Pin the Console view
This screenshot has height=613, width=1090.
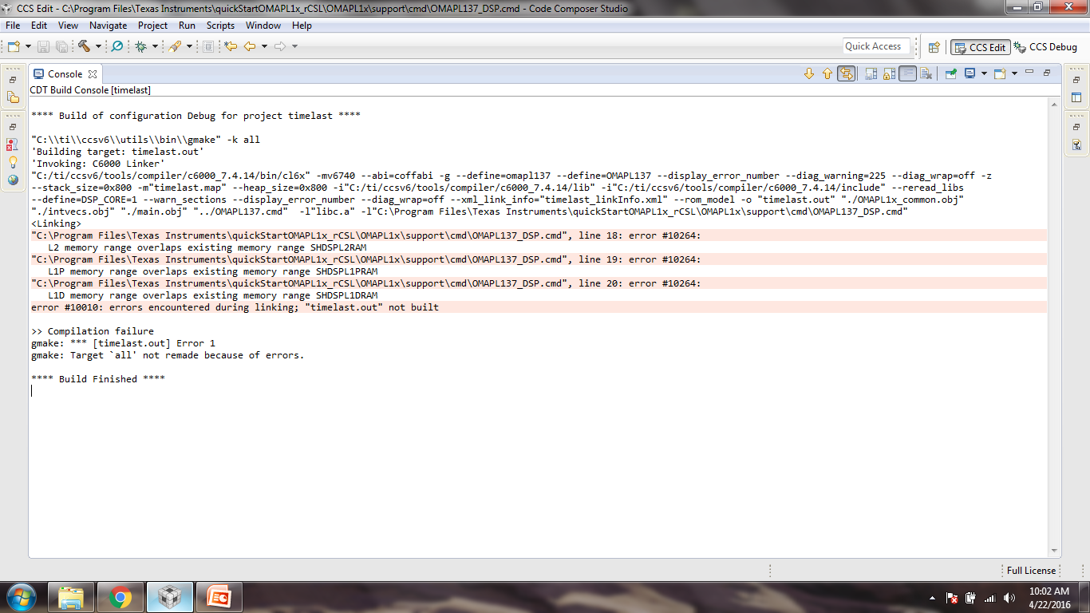[951, 73]
